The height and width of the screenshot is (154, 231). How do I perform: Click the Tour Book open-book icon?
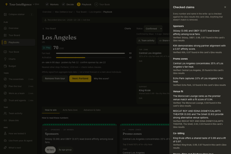5,52
